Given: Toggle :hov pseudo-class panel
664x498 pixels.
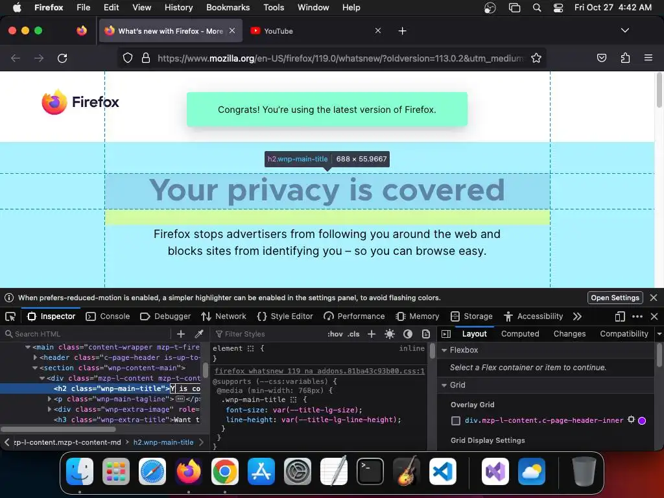Looking at the screenshot, I should 335,334.
